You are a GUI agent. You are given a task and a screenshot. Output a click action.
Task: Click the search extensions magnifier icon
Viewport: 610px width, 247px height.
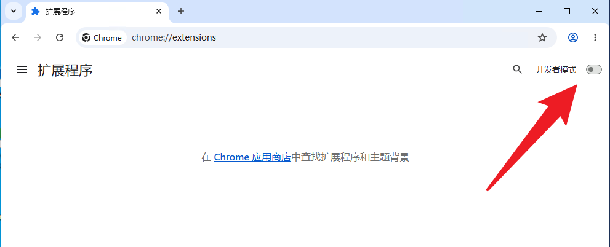(517, 69)
